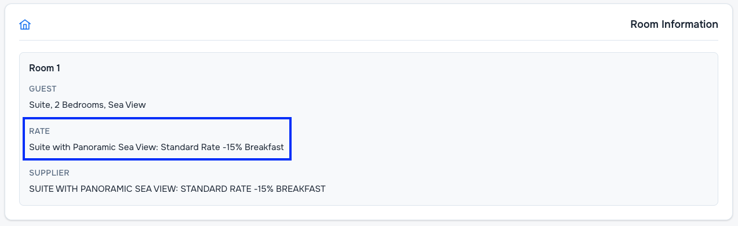738x226 pixels.
Task: Click the Room 1 title
Action: [45, 68]
